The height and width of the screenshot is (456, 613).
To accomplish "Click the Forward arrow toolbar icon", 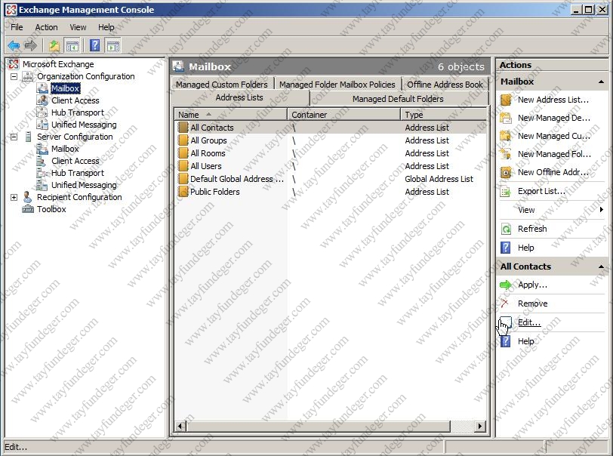I will pos(30,46).
